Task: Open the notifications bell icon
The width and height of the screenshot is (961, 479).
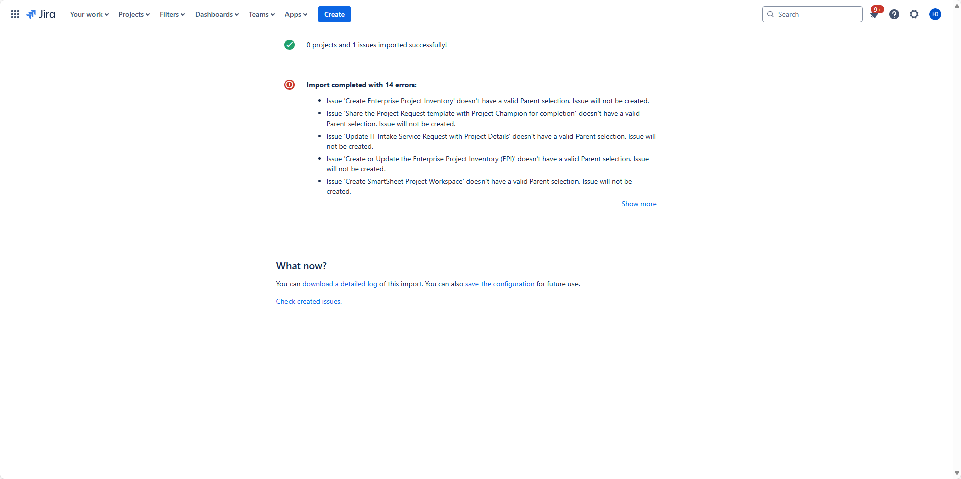Action: pos(874,14)
